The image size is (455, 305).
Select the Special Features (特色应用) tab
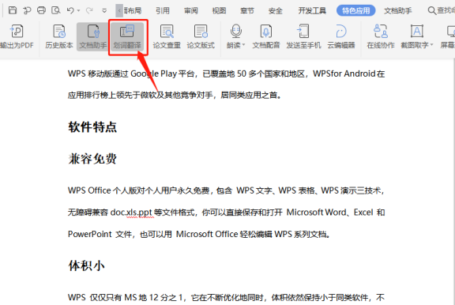pos(355,11)
